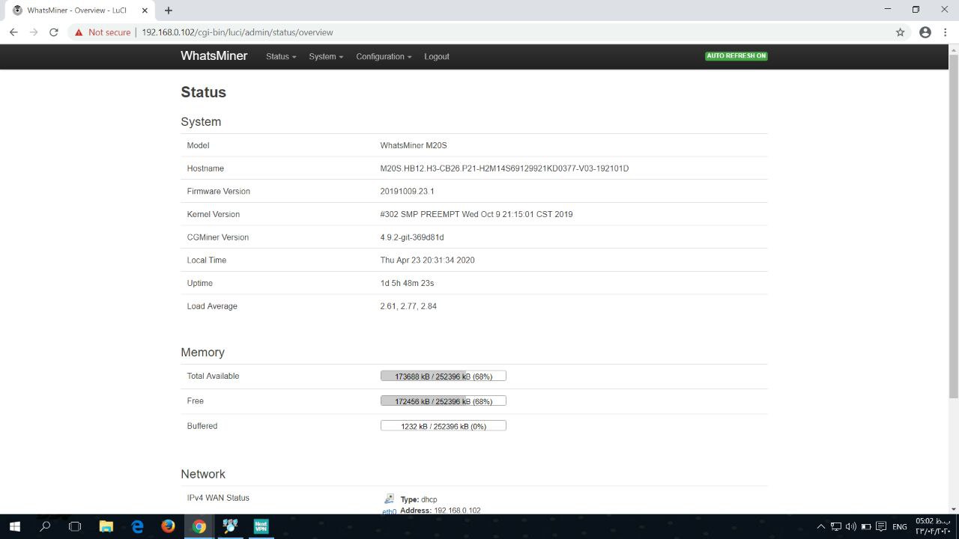This screenshot has height=539, width=959.
Task: Click the Kernel Version value text
Action: (x=477, y=214)
